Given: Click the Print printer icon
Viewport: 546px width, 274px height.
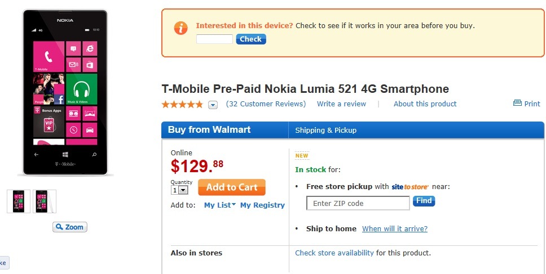Looking at the screenshot, I should click(517, 104).
